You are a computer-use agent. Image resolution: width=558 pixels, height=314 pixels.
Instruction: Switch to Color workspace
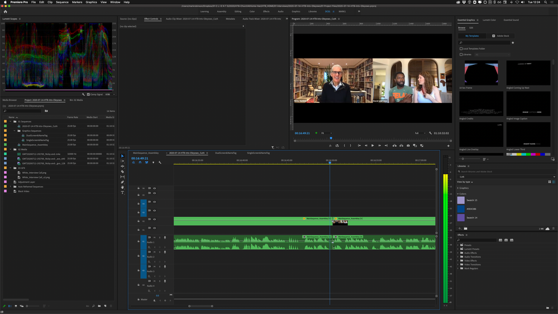(x=252, y=11)
